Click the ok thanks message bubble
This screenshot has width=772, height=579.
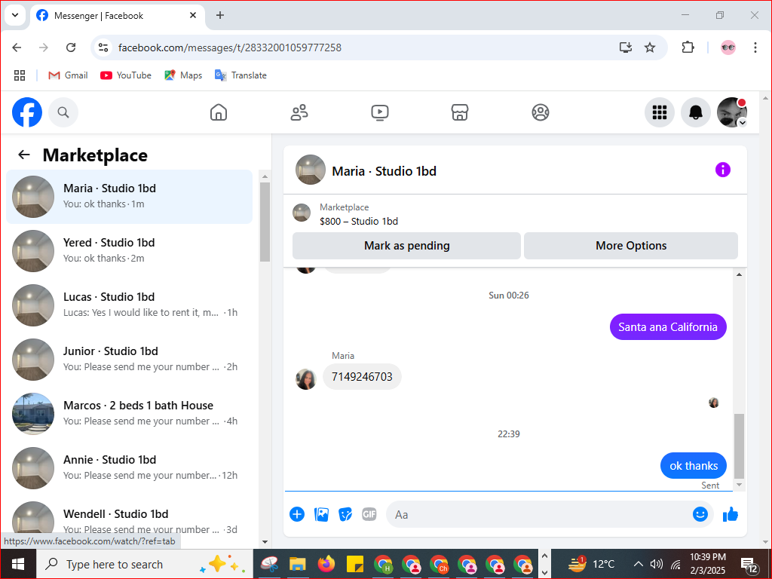coord(694,466)
